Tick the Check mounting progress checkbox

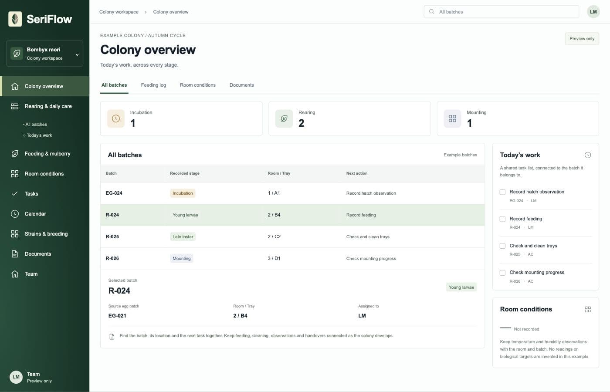point(502,273)
